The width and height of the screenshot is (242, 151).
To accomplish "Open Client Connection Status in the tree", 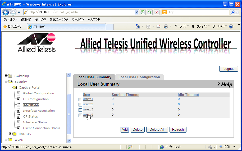I will 42,128.
